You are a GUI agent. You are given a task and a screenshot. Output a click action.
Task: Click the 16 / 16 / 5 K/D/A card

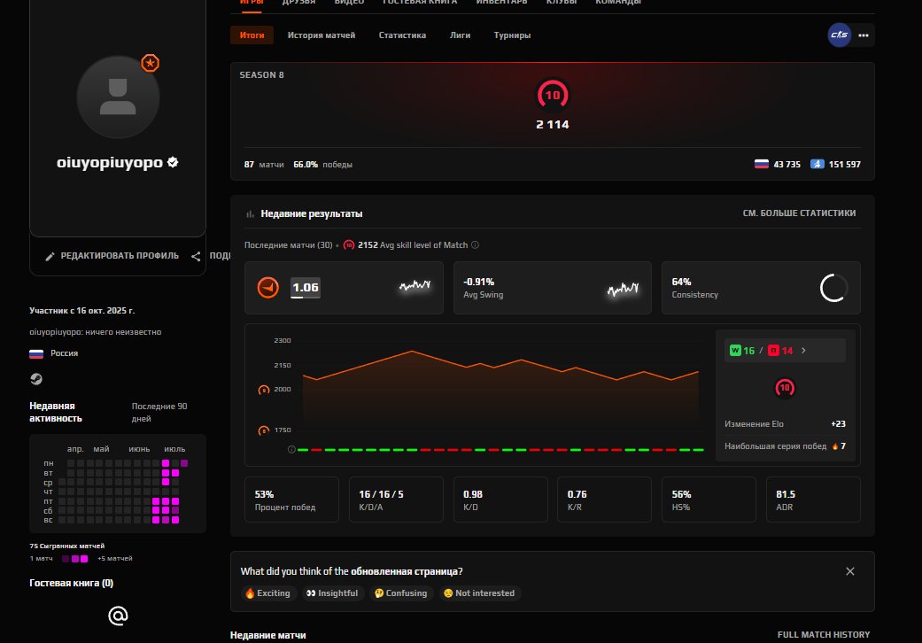tap(396, 500)
